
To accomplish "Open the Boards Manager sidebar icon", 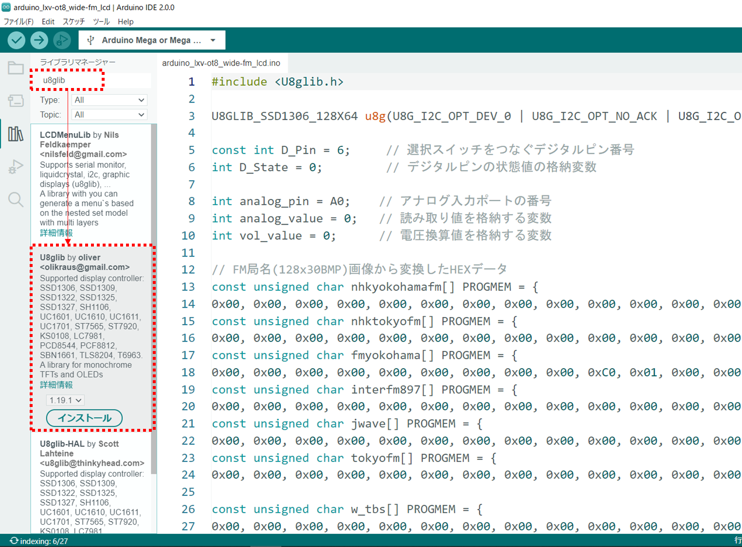I will 15,101.
